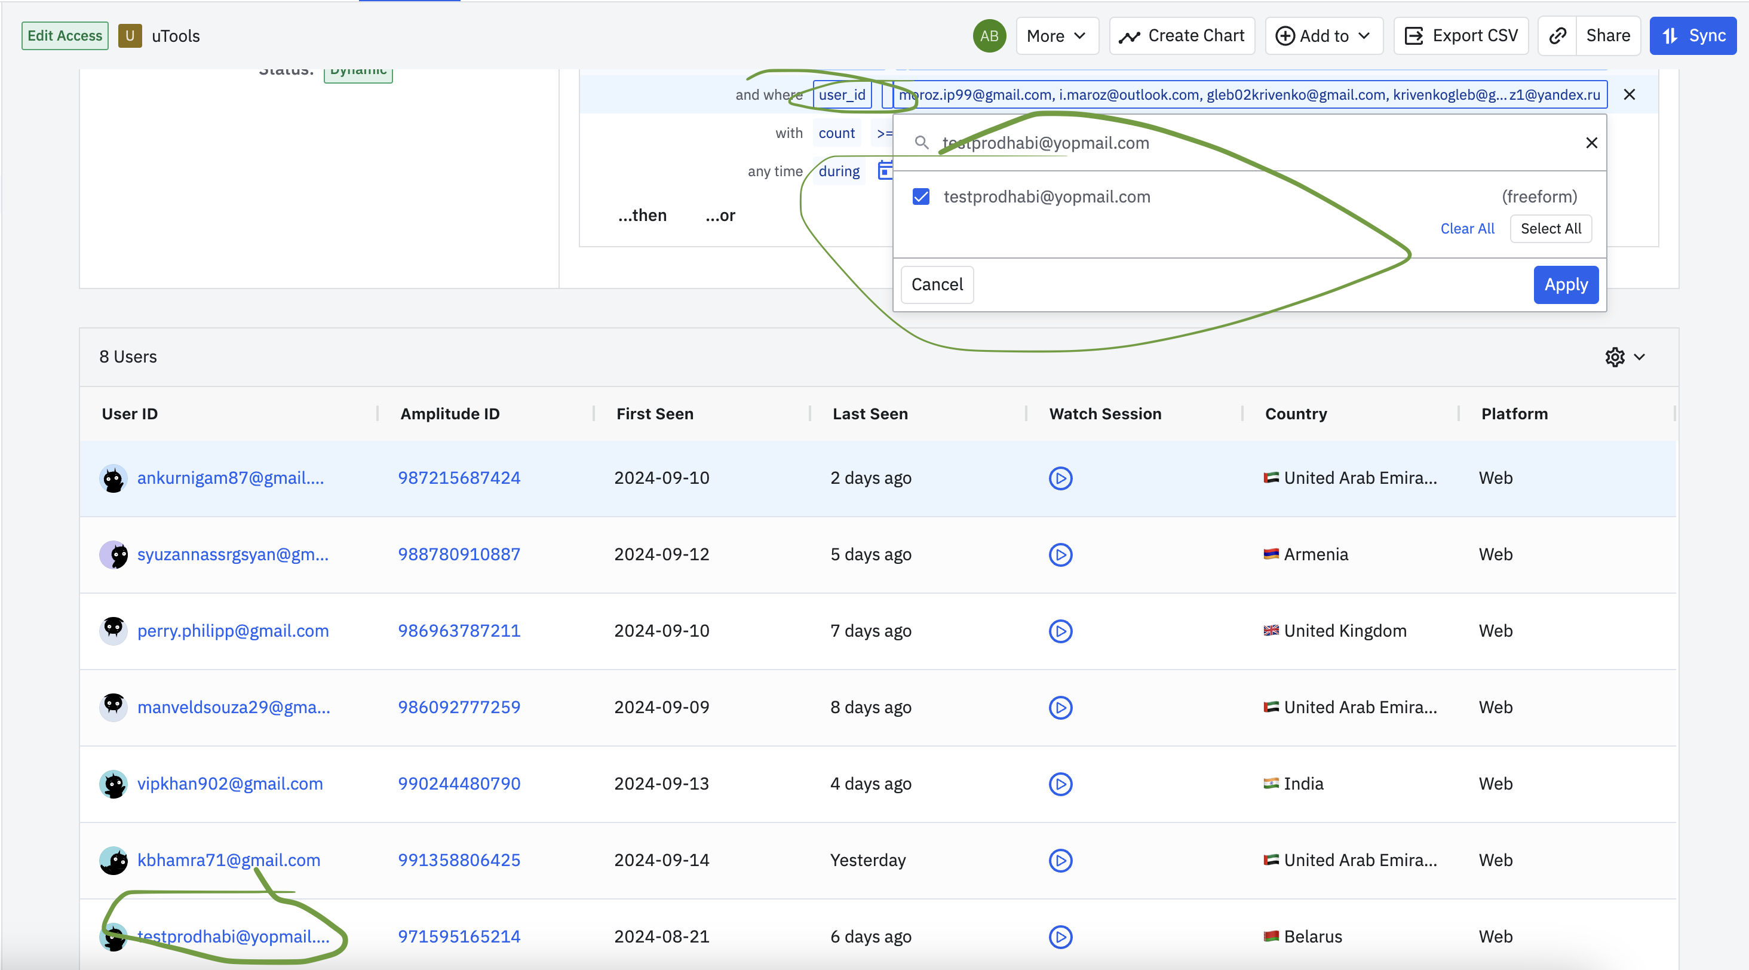Viewport: 1749px width, 970px height.
Task: Click avatar icon for vipkhan902 user
Action: click(113, 784)
